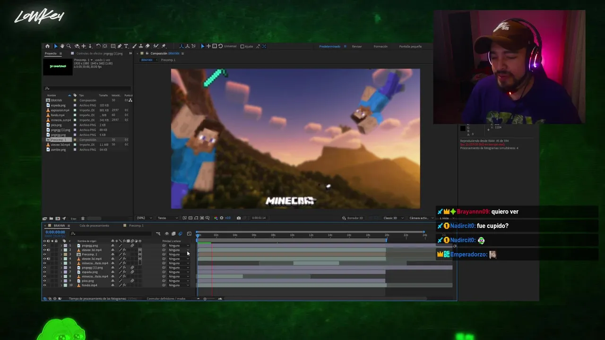Mute audio of layer 2 stevee 3d.mp4
The width and height of the screenshot is (605, 340).
coord(48,250)
